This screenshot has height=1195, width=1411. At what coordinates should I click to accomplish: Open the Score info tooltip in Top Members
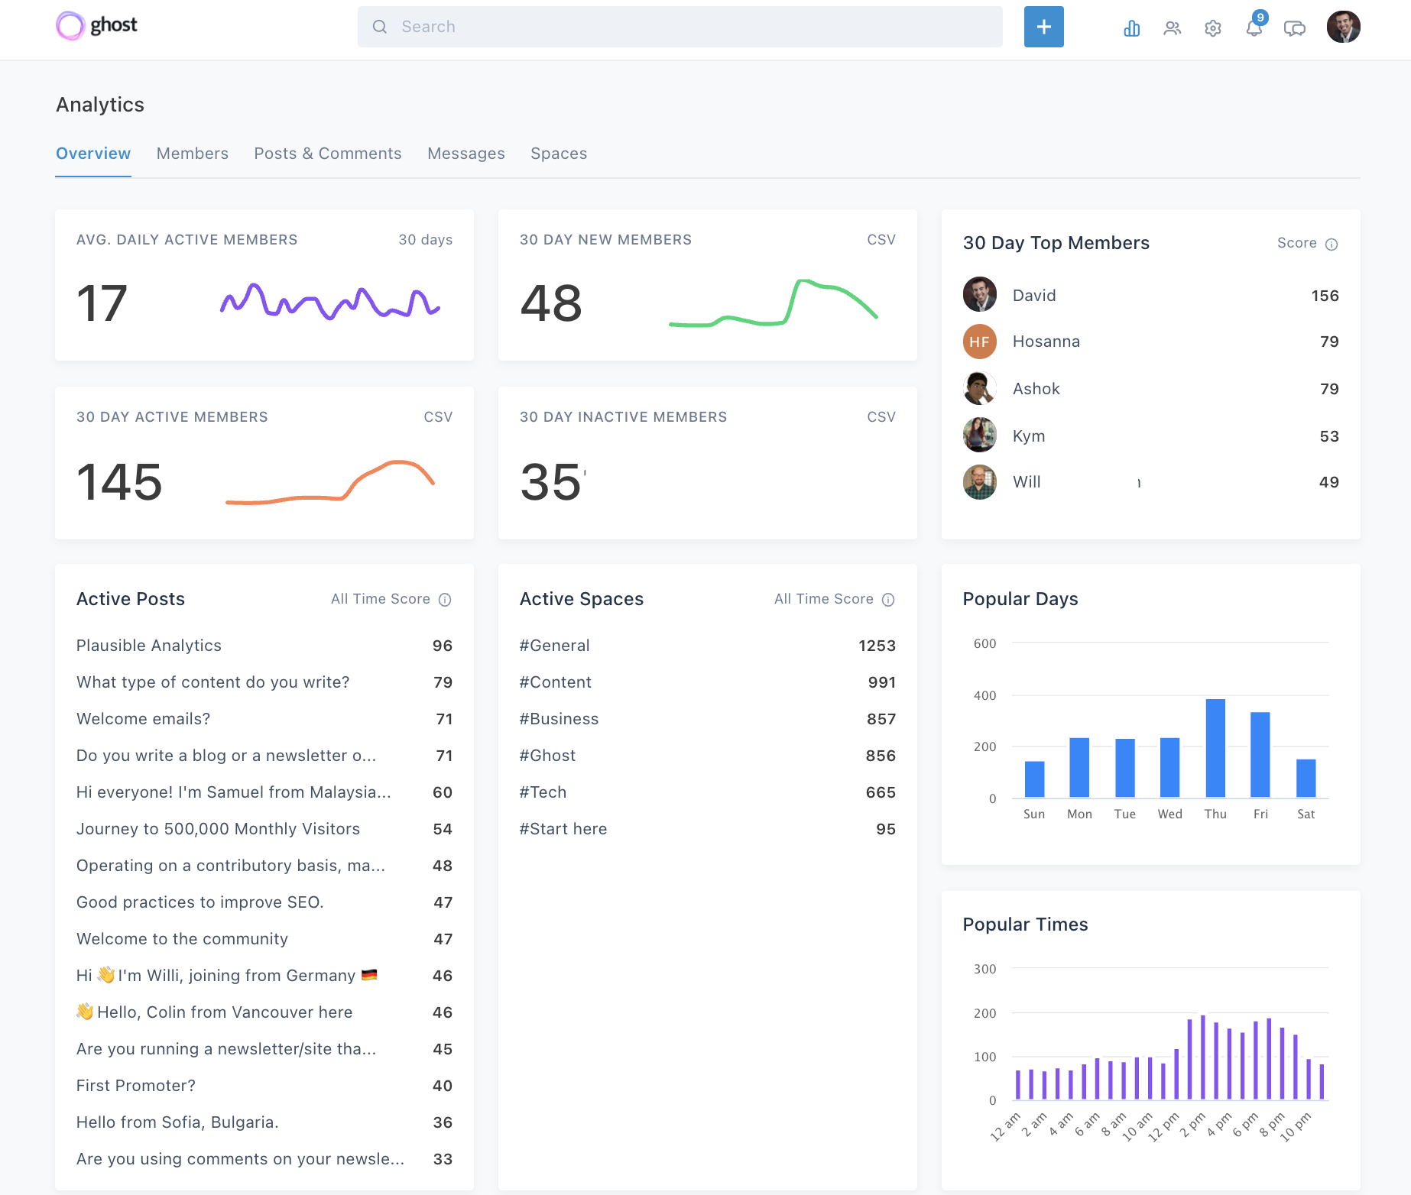(x=1332, y=243)
